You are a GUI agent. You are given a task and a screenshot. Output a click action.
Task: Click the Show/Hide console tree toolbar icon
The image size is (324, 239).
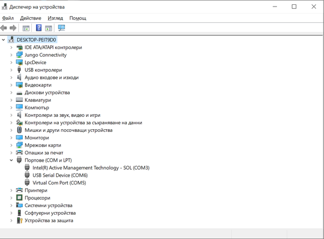(x=26, y=28)
